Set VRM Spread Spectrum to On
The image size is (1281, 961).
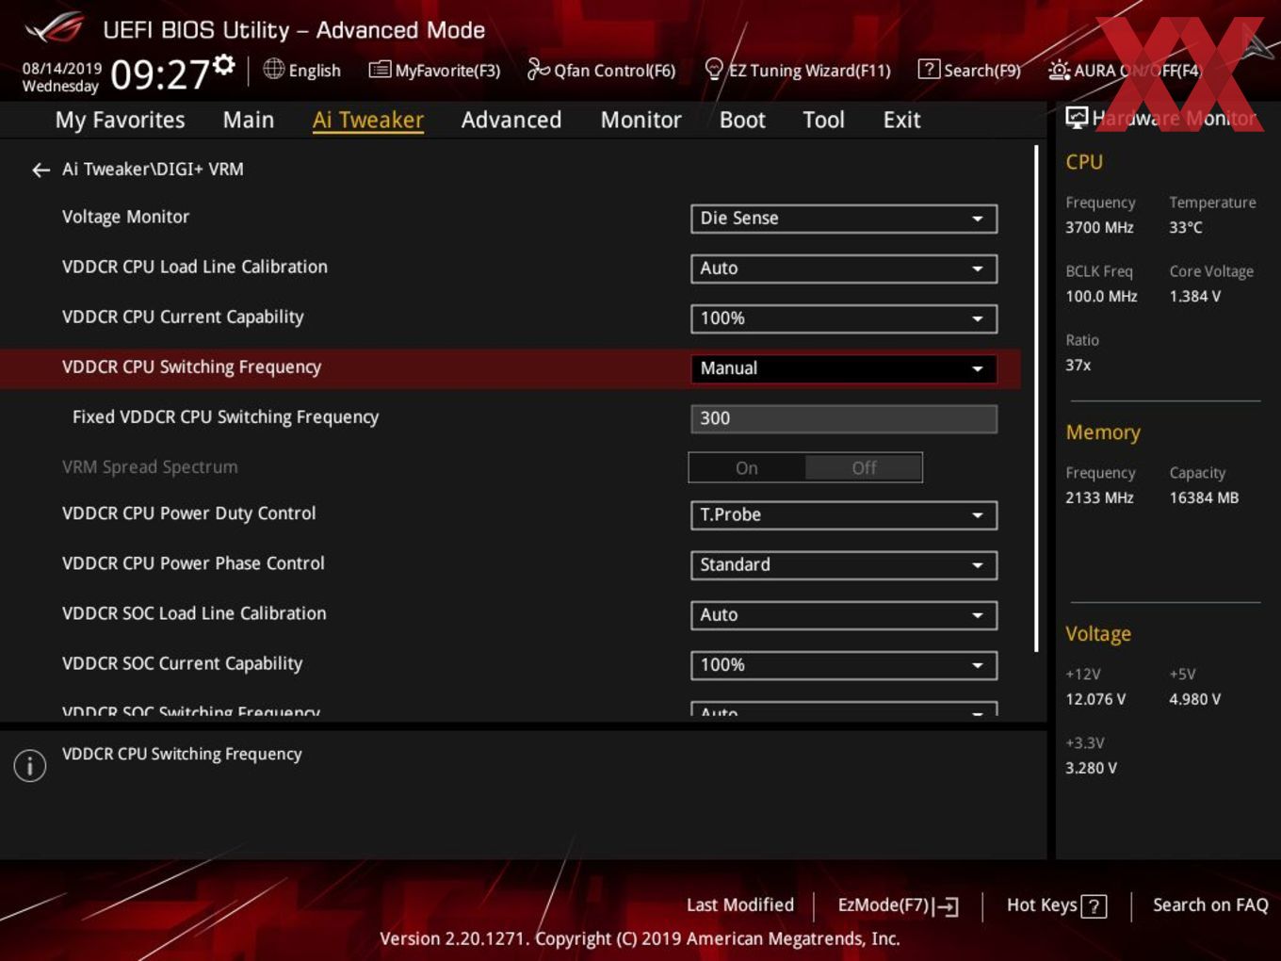coord(747,468)
